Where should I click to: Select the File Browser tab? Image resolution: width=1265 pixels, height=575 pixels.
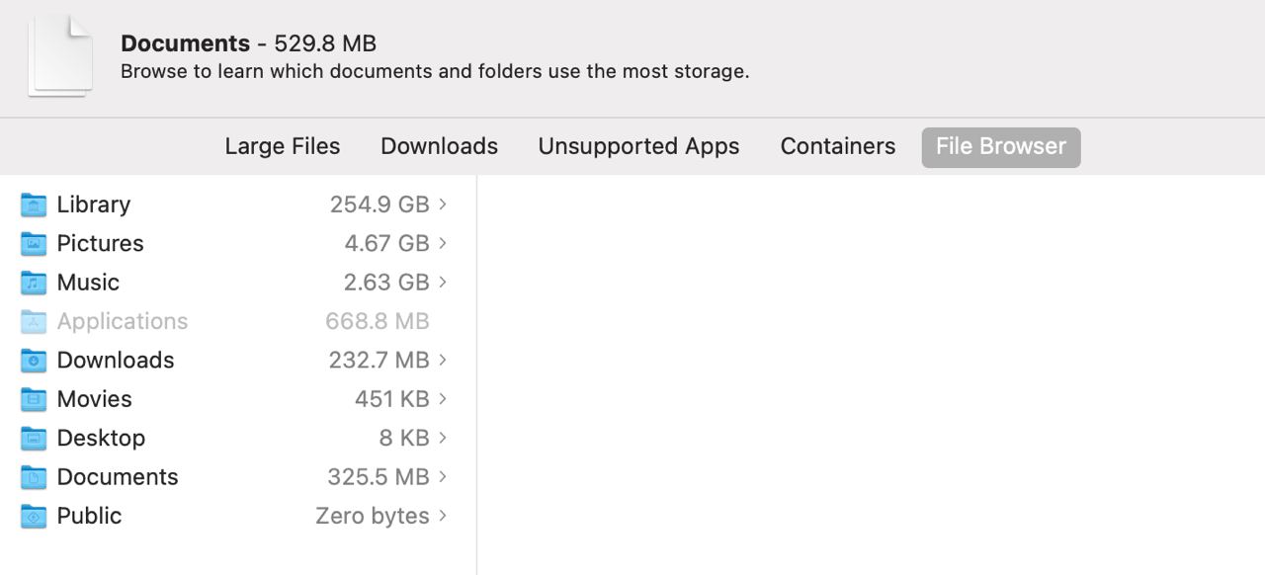1001,146
